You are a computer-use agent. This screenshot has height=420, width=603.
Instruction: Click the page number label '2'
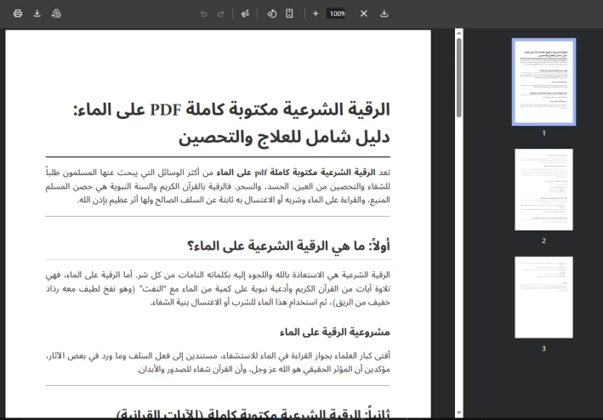click(x=543, y=241)
